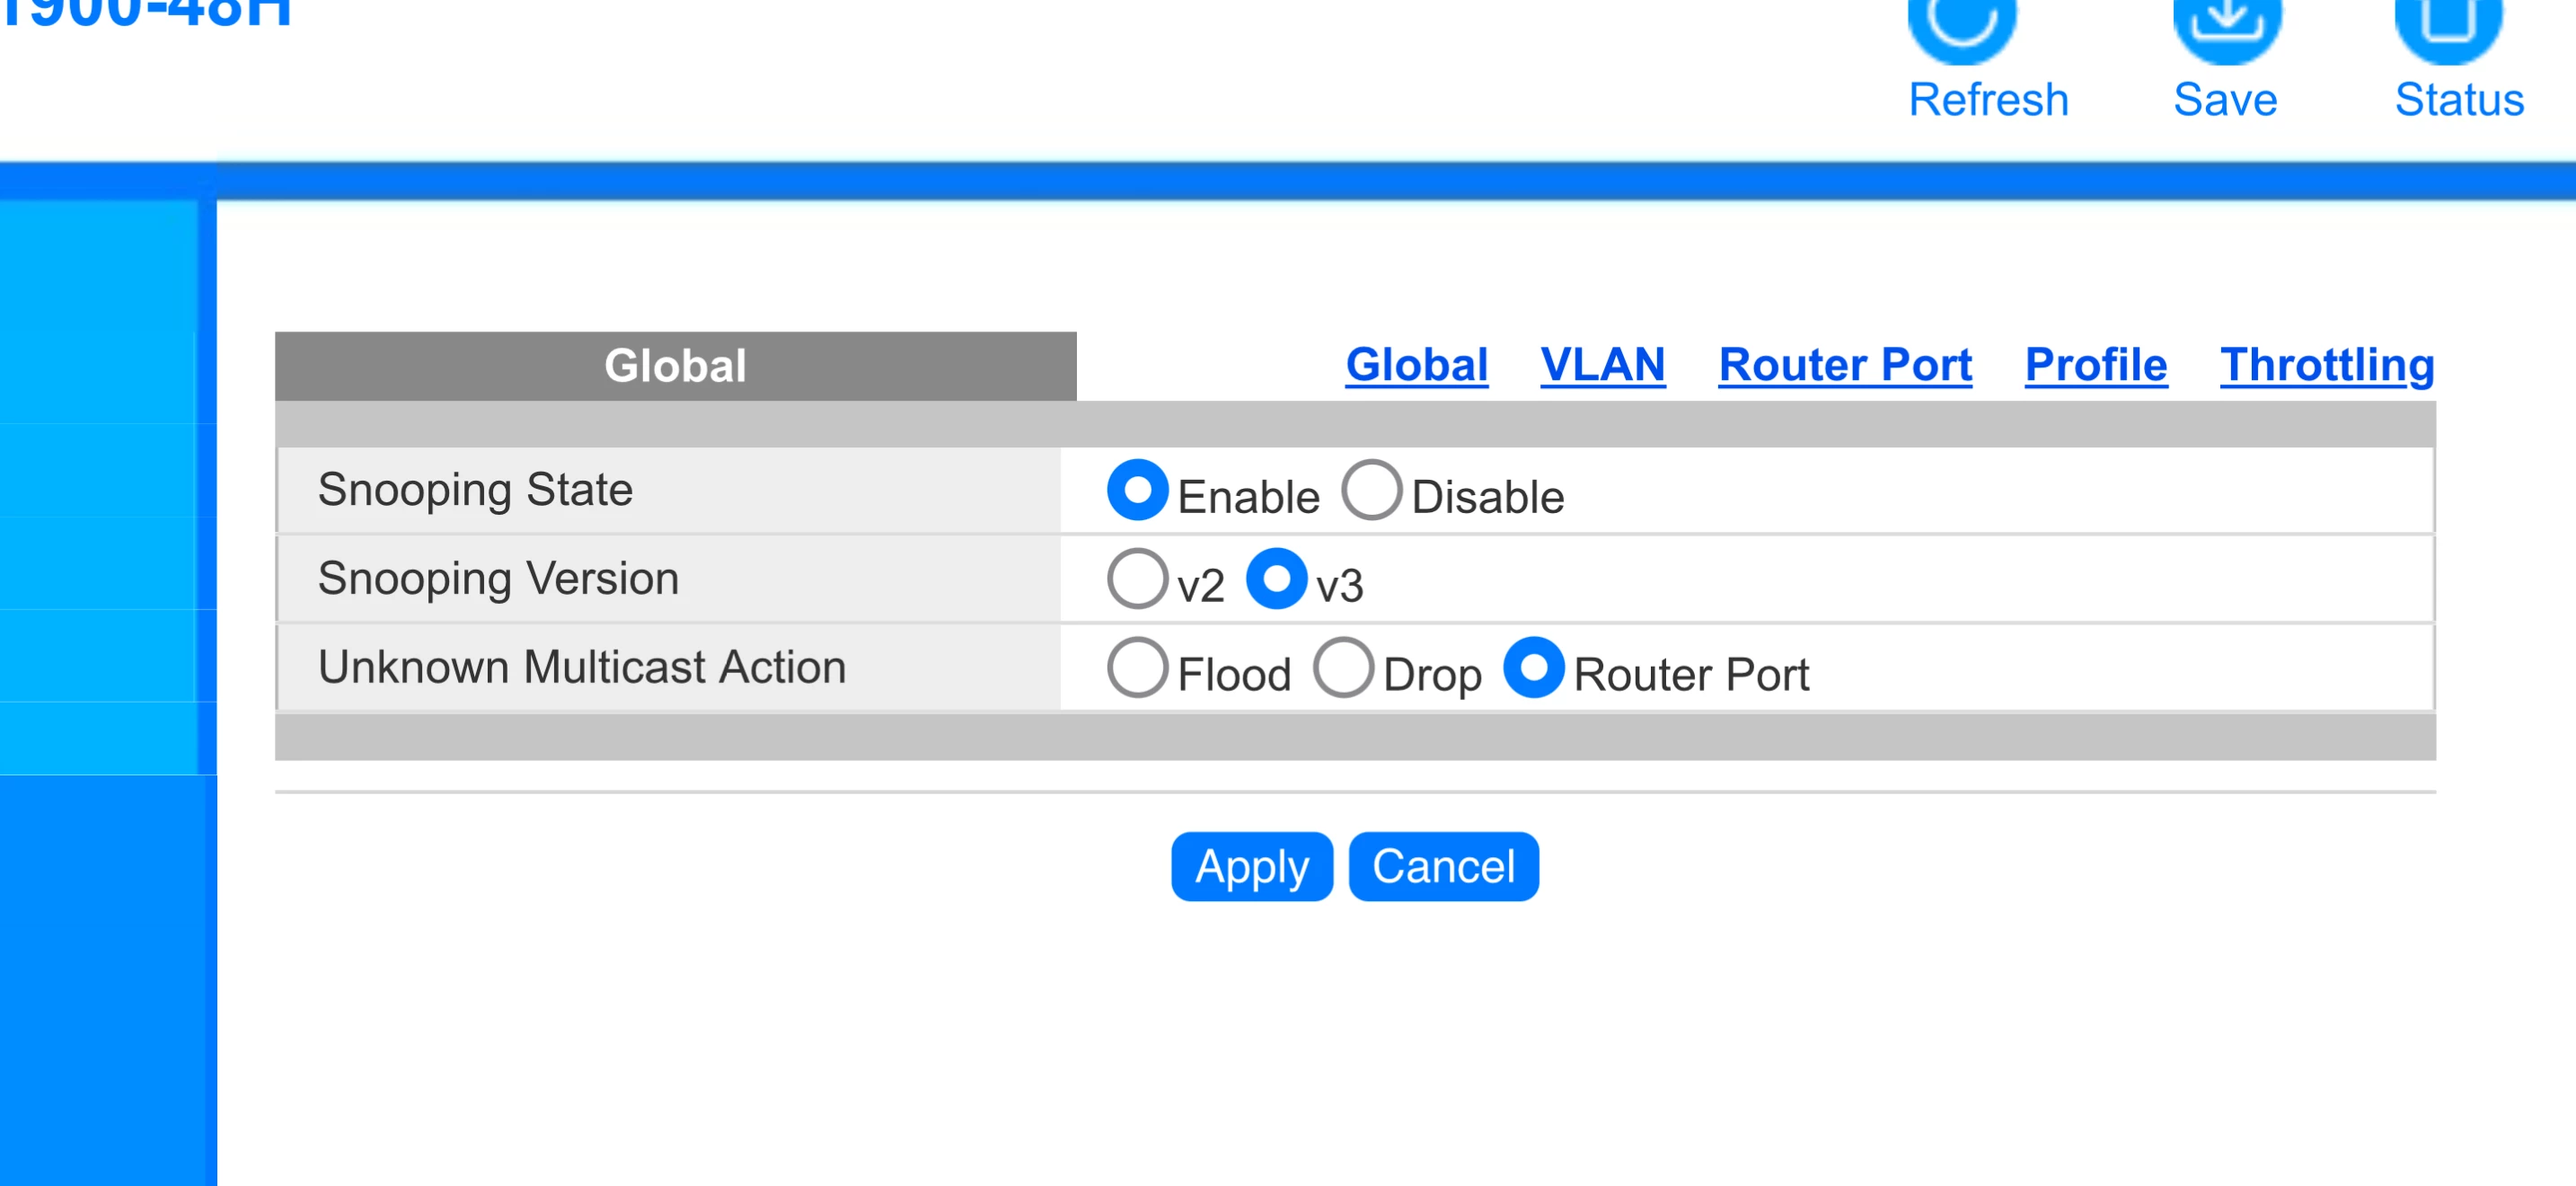Open the Status icon

click(x=2448, y=24)
